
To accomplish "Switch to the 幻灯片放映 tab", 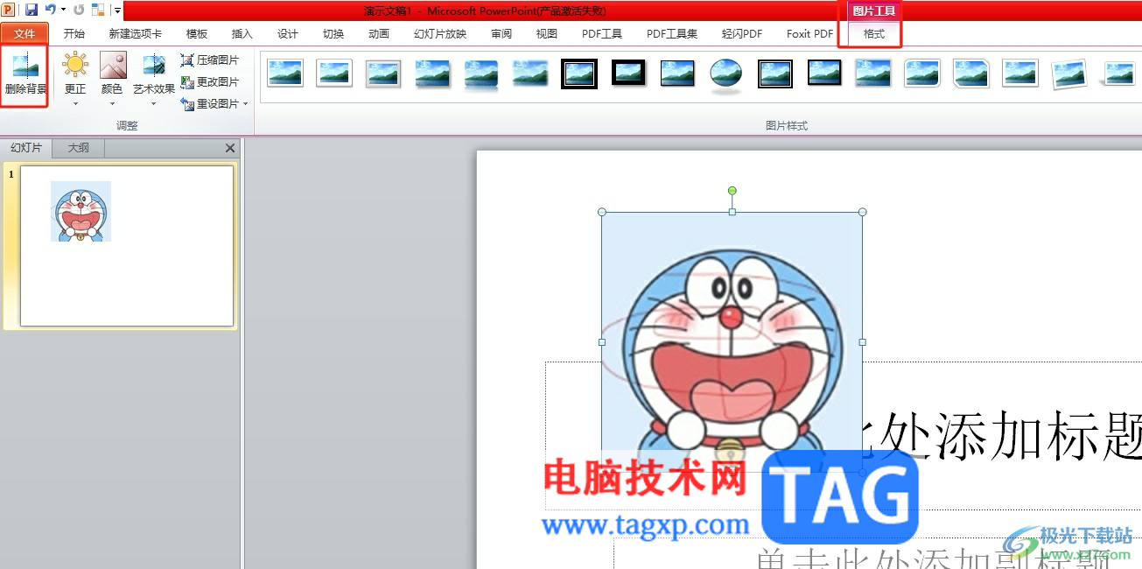I will tap(440, 34).
